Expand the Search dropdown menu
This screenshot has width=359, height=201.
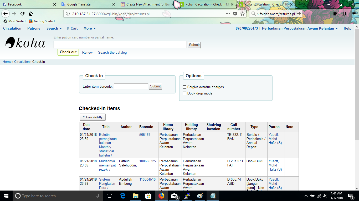tap(54, 28)
